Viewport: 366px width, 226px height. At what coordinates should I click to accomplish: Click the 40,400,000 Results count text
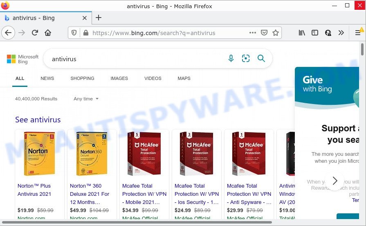click(x=36, y=99)
